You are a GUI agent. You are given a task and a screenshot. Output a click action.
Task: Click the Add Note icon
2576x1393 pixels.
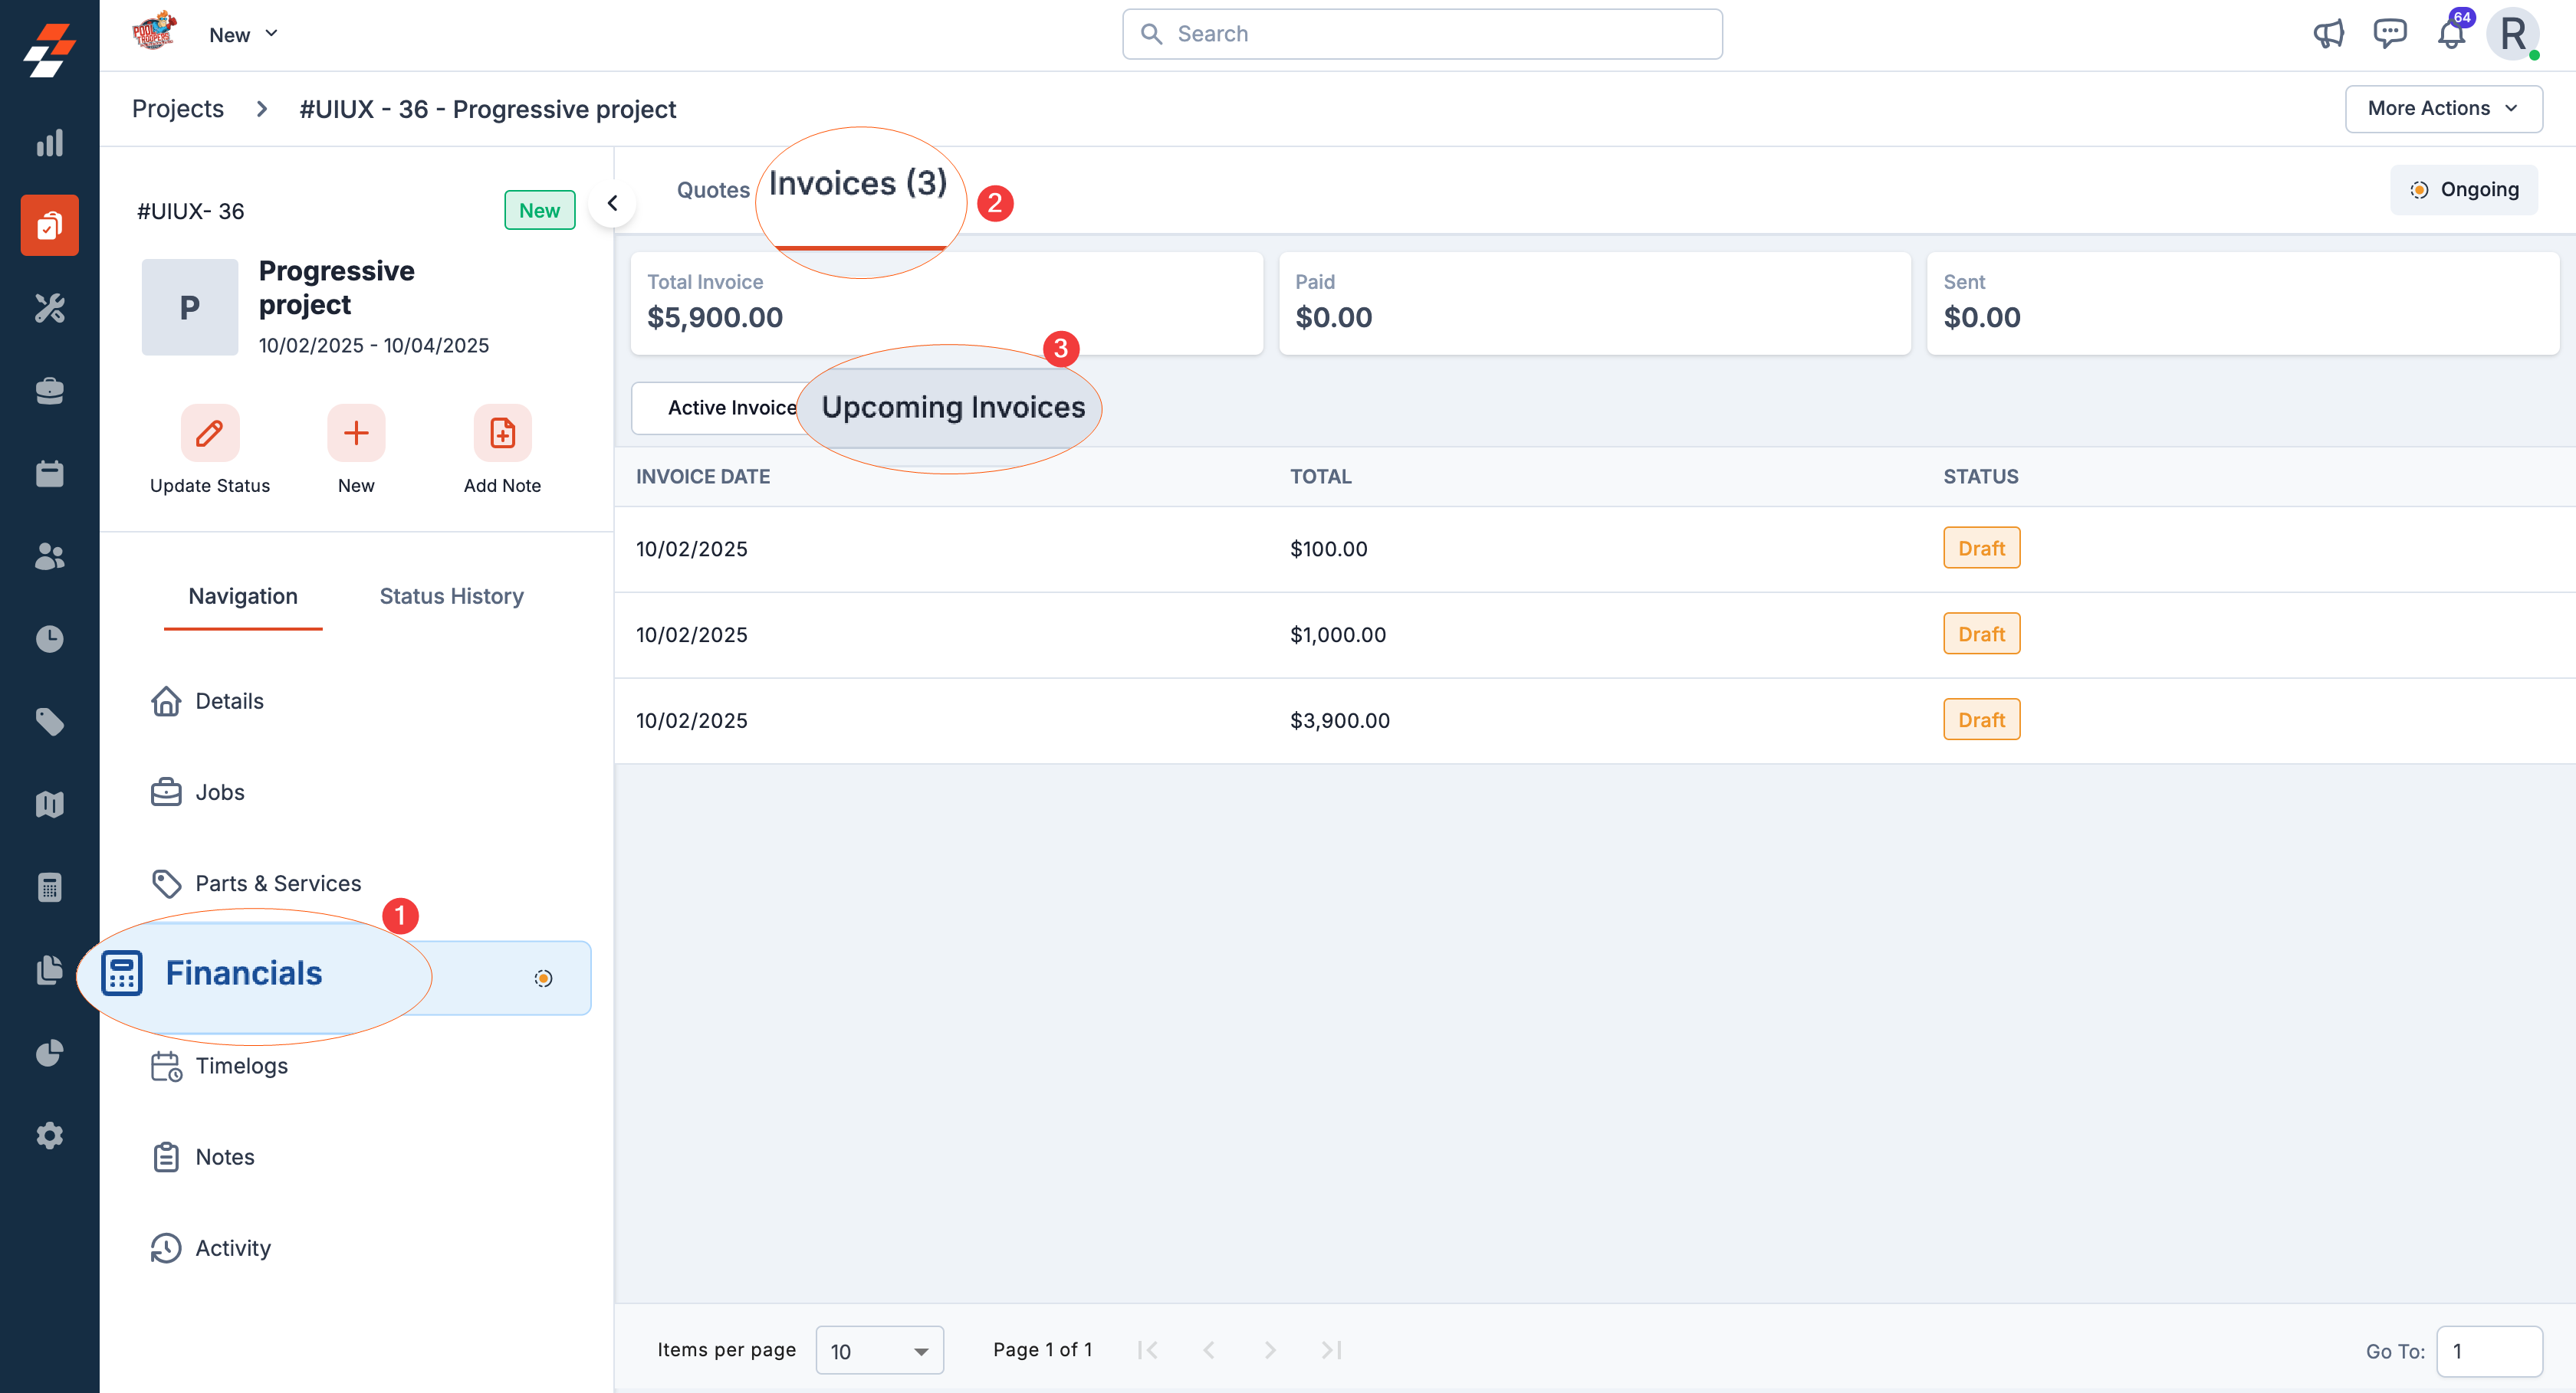click(502, 433)
